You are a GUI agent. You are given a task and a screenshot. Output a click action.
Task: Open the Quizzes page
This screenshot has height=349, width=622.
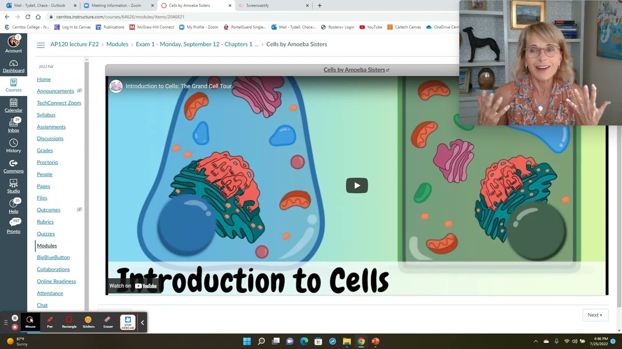coord(46,234)
